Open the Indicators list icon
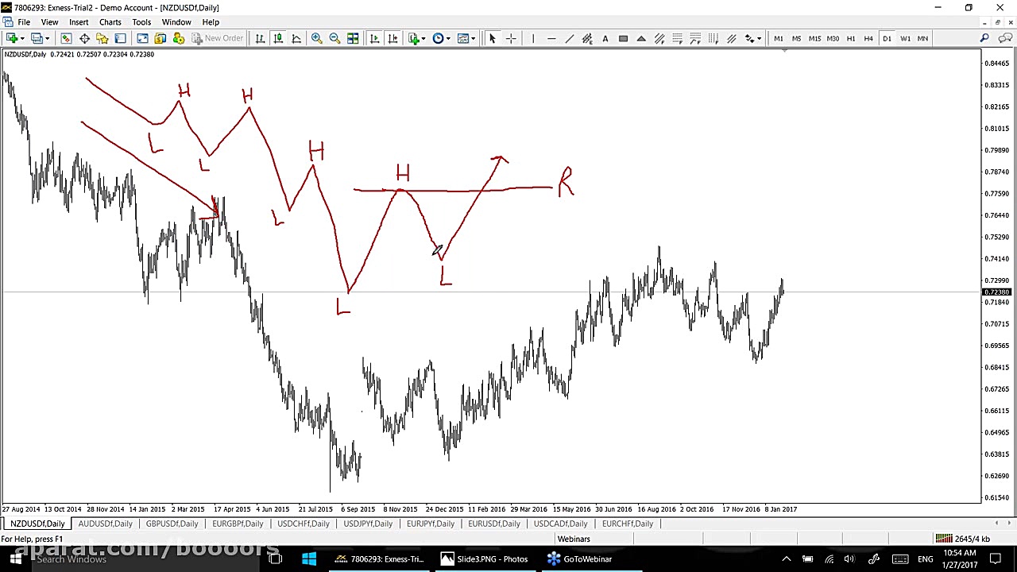 pos(413,38)
